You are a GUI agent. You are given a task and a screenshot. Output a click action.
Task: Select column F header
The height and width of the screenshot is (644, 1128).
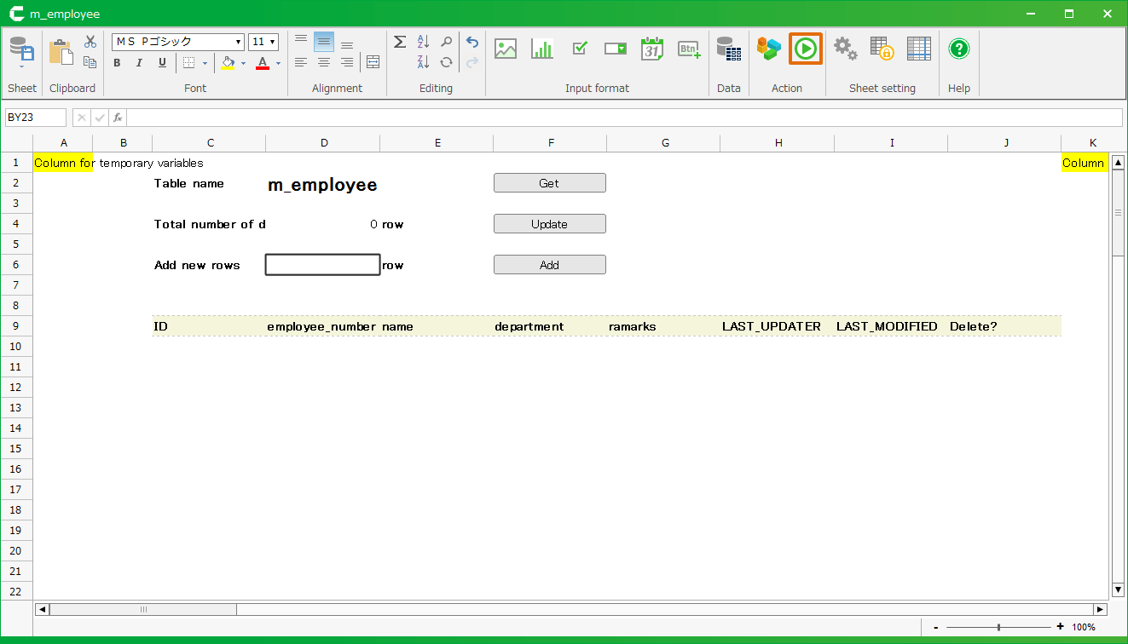click(551, 143)
